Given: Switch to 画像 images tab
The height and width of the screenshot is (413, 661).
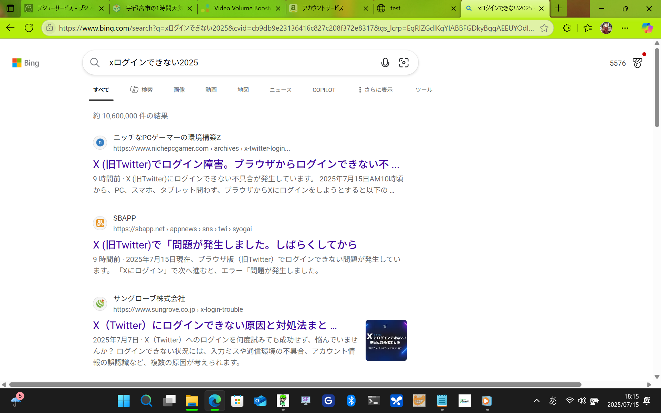Looking at the screenshot, I should pos(179,90).
